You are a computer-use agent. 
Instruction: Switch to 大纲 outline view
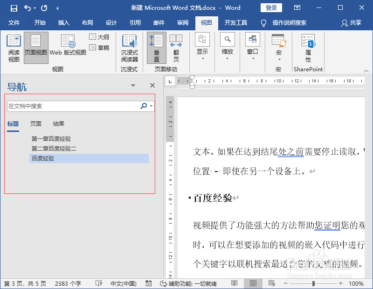(99, 37)
